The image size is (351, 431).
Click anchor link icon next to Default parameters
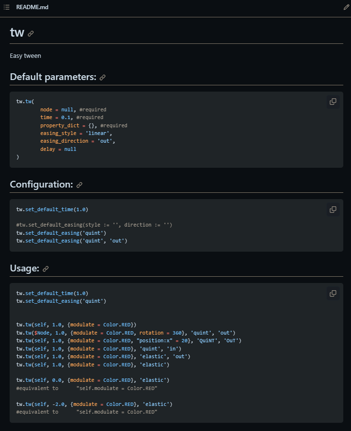point(103,78)
